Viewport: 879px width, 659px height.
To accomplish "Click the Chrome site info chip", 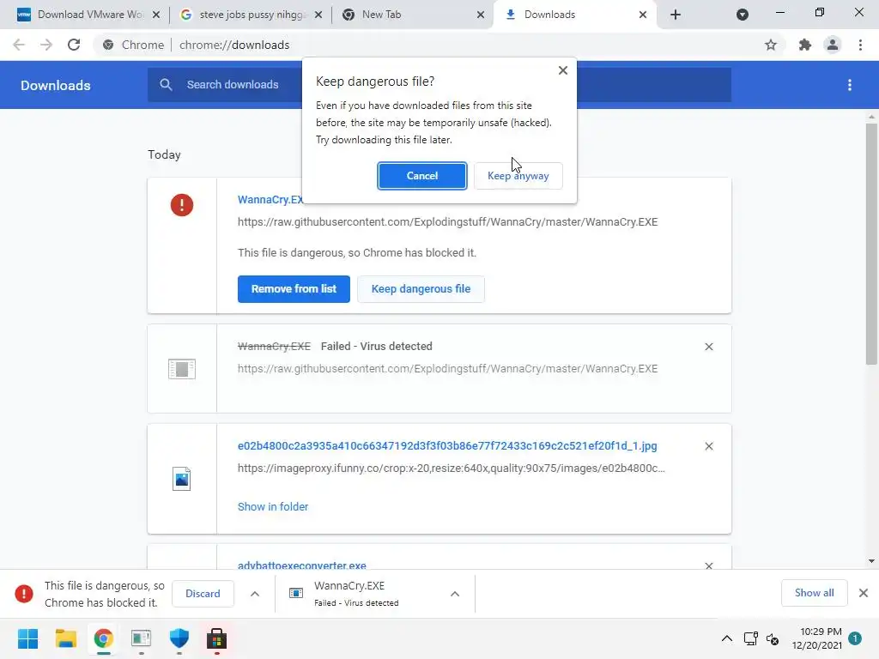I will tap(133, 45).
